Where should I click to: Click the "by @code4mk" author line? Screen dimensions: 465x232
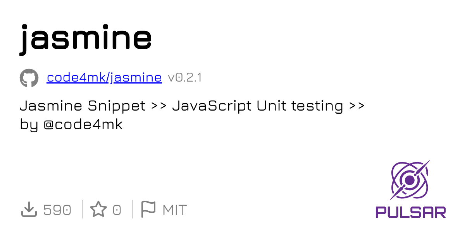(x=71, y=125)
